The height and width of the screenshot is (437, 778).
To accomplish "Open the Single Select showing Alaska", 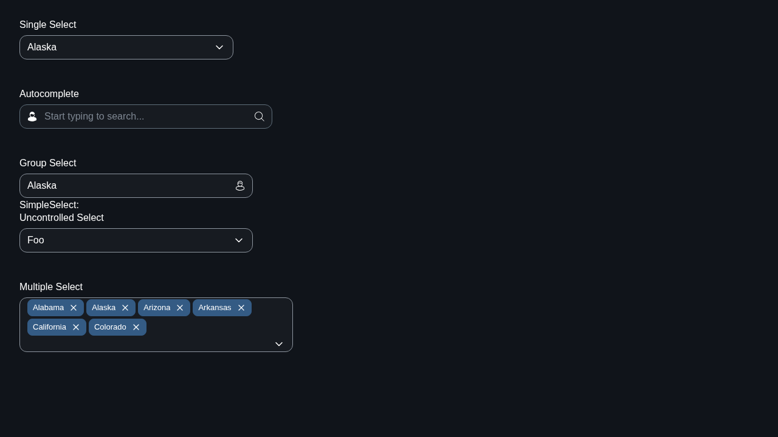I will (126, 47).
